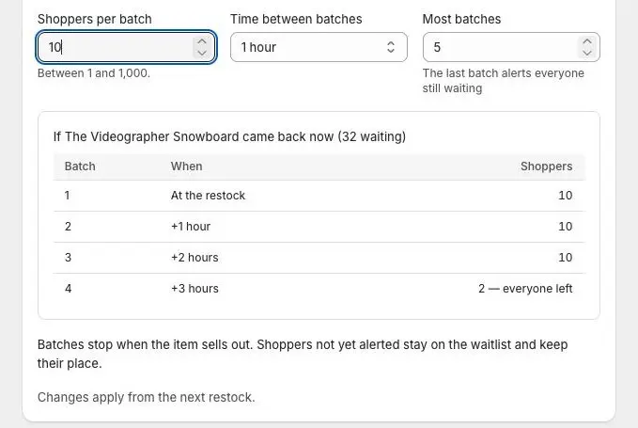Image resolution: width=638 pixels, height=428 pixels.
Task: Increase Shoppers per batch with up arrow
Action: [202, 41]
